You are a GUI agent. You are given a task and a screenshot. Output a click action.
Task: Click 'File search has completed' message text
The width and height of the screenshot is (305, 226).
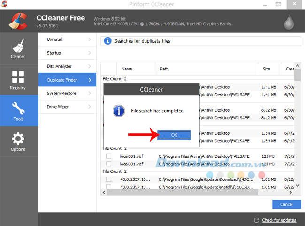click(157, 111)
